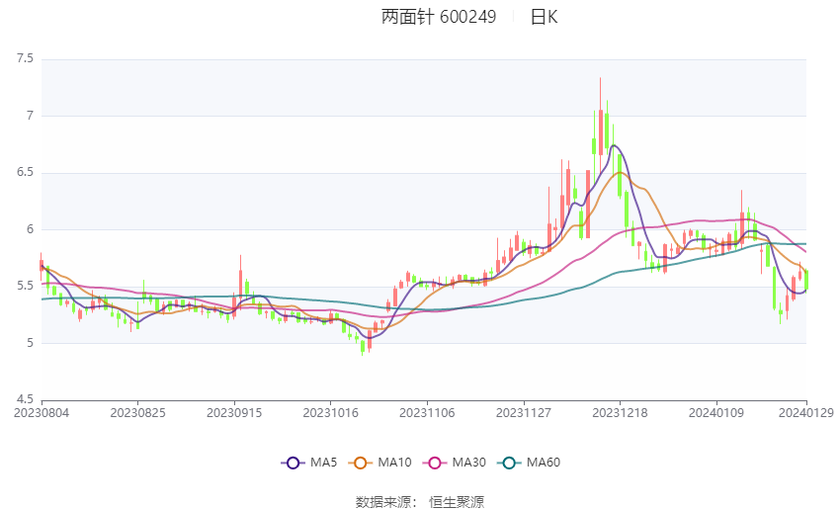Click the 20230804 x-axis date label

(x=42, y=413)
